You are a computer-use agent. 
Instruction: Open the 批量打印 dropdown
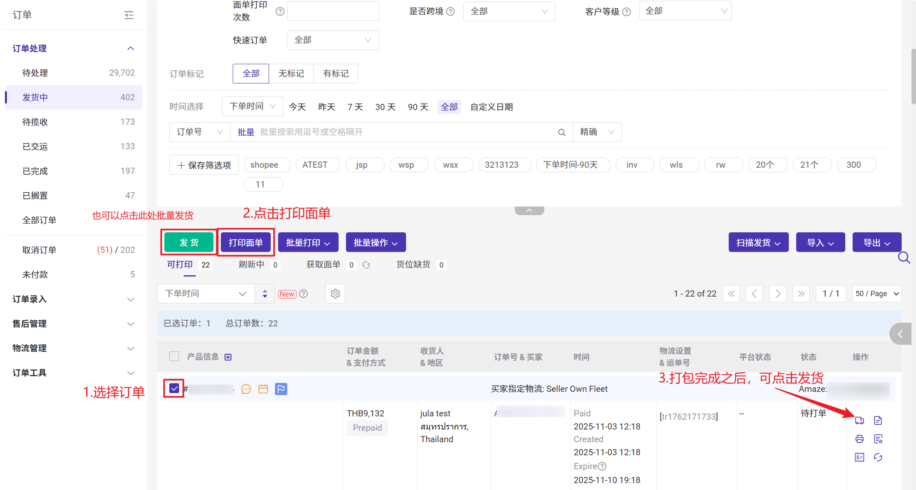point(308,243)
